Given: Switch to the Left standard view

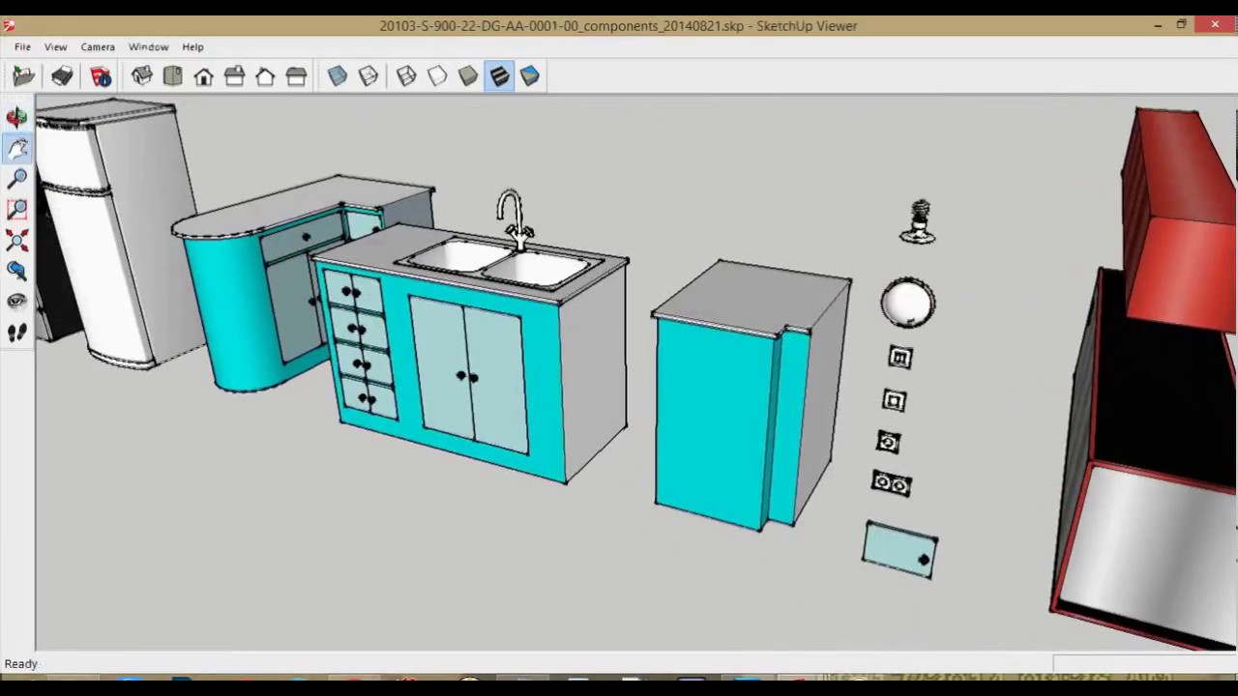Looking at the screenshot, I should [296, 76].
